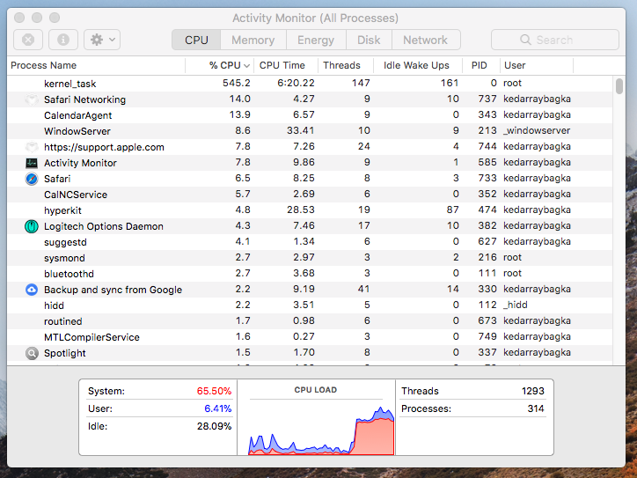This screenshot has height=478, width=637.
Task: Switch to the Energy tab
Action: [x=316, y=40]
